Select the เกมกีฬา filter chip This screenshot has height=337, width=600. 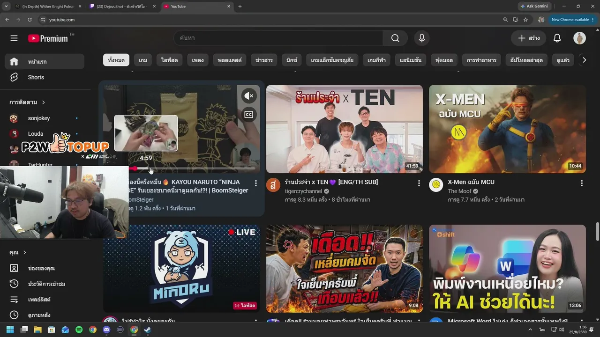(x=377, y=60)
